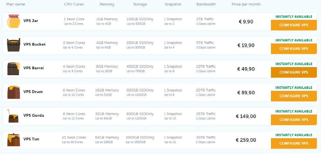Click the 4GB Memory text
The image size is (321, 154).
tap(107, 43)
